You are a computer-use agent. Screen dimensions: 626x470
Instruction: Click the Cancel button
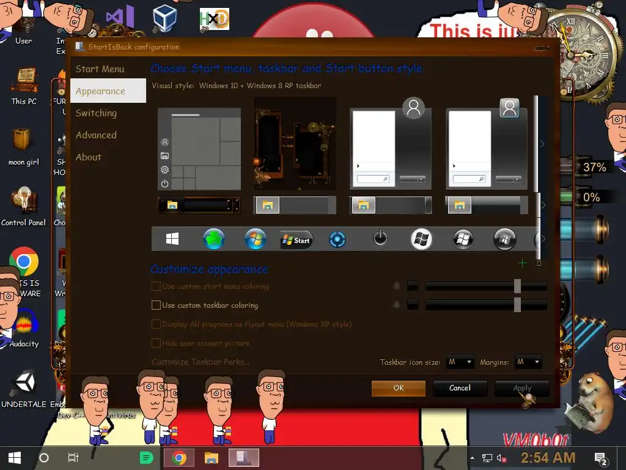(x=460, y=388)
